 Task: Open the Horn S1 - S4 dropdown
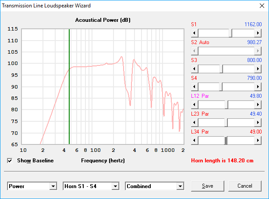coord(115,186)
